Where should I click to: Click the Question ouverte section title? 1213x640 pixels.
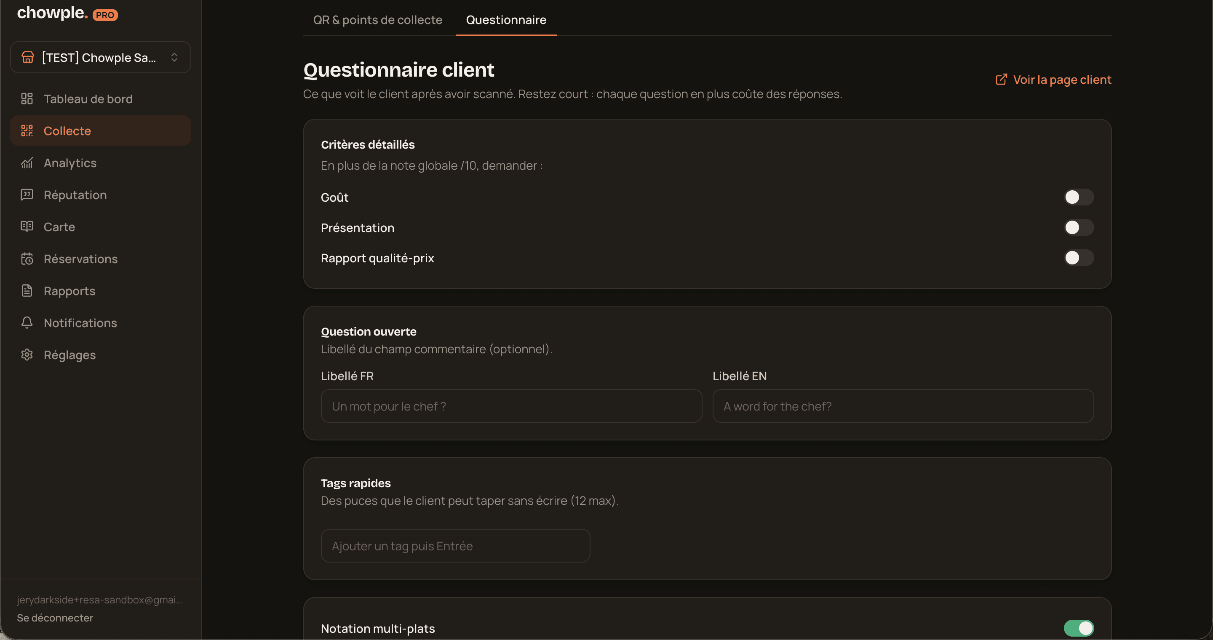coord(369,331)
